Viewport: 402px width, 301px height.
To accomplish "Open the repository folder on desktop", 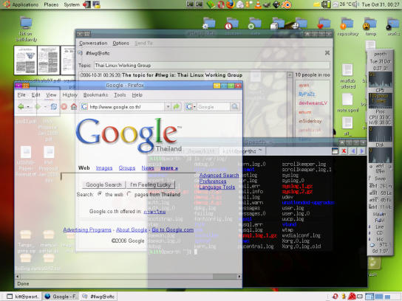I will [347, 27].
